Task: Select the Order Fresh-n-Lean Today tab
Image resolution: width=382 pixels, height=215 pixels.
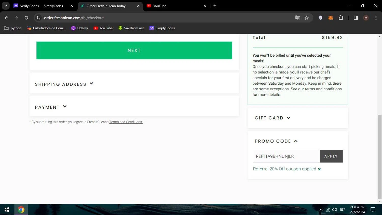Action: (x=106, y=6)
